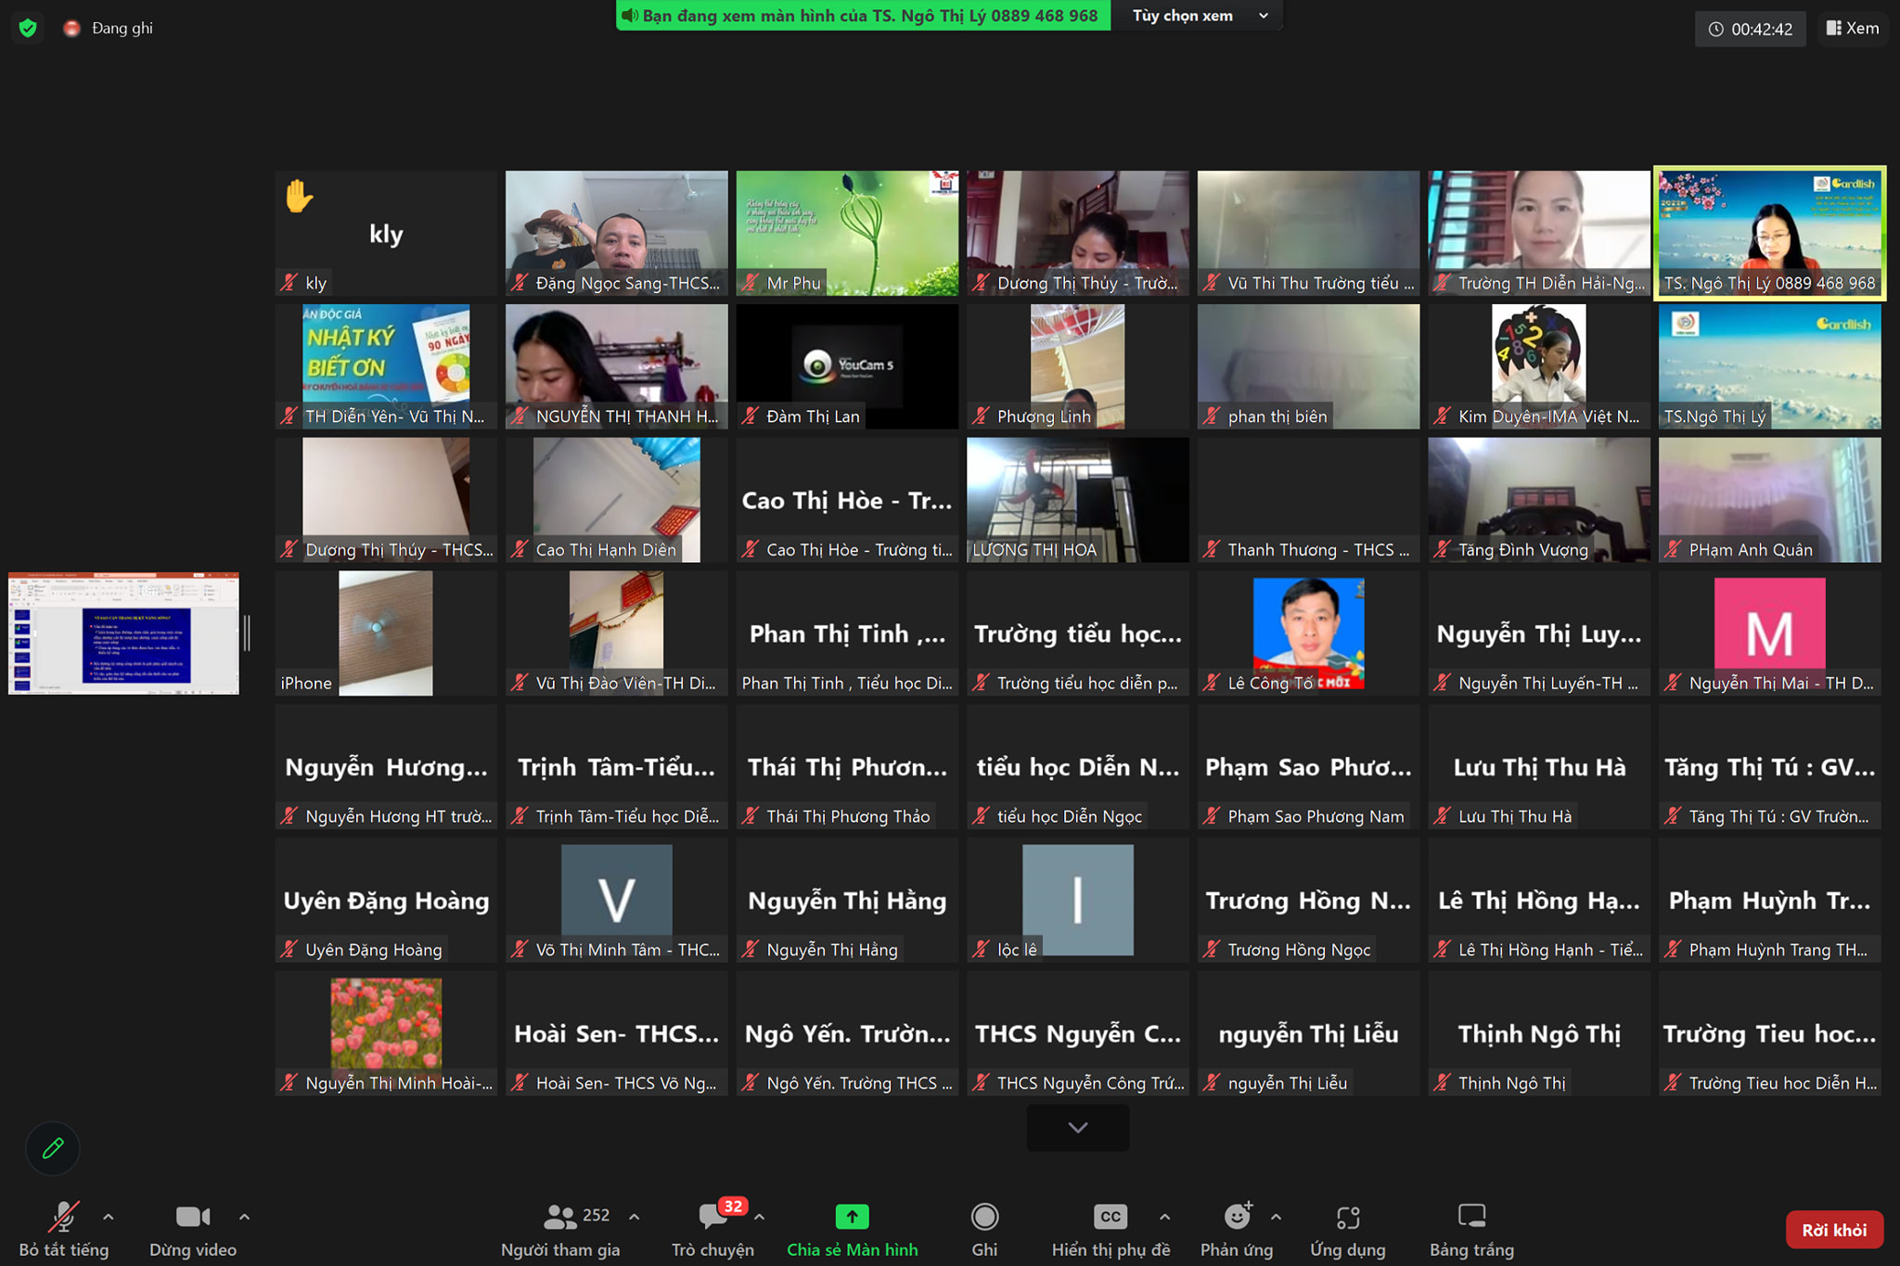This screenshot has width=1900, height=1266.
Task: Select Nguyễn Thị Minh Hoài flower tile
Action: coord(386,1033)
